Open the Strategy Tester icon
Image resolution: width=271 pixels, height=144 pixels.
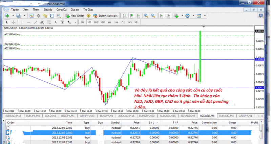59,16
